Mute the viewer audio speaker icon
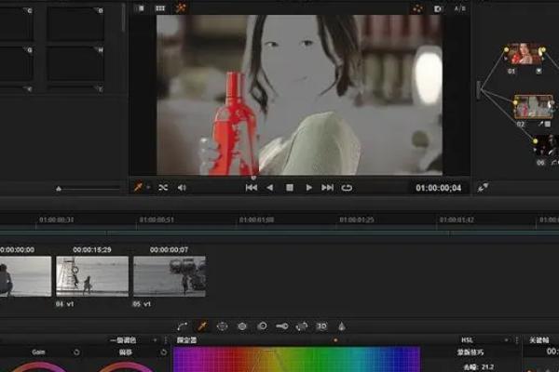The height and width of the screenshot is (372, 559). tap(182, 187)
